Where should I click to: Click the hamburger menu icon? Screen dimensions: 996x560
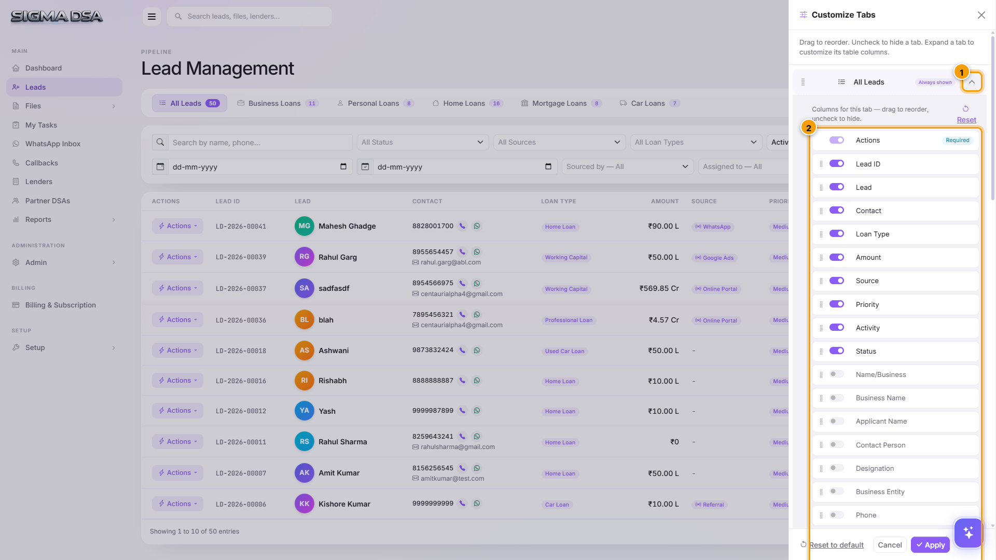[x=151, y=17]
